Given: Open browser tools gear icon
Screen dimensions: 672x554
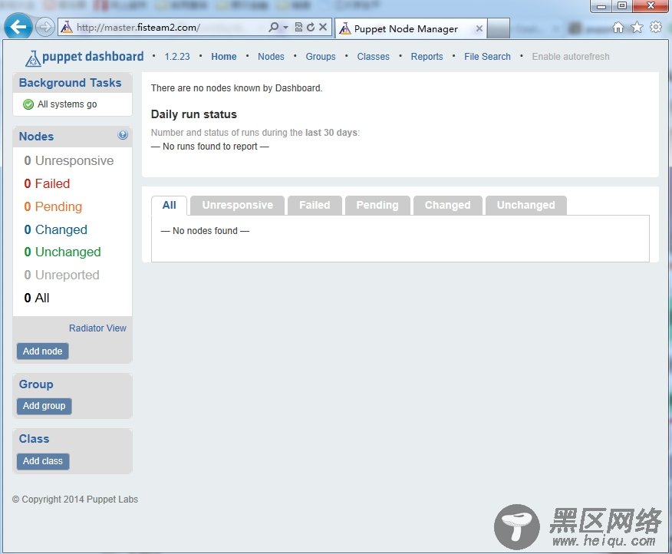Looking at the screenshot, I should (656, 27).
